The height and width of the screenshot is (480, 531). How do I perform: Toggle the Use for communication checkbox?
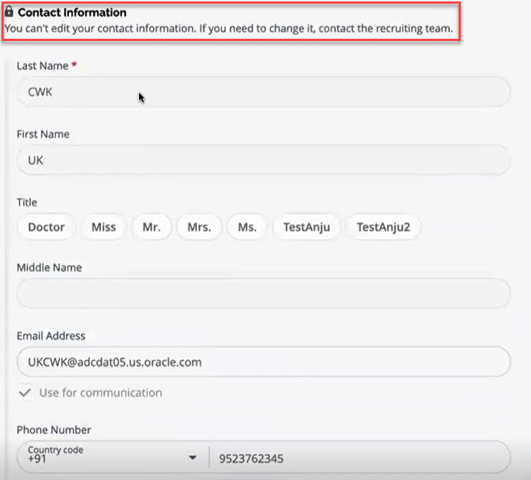point(25,393)
